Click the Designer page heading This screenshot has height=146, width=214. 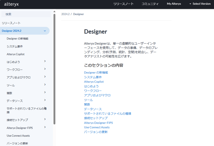[96, 32]
